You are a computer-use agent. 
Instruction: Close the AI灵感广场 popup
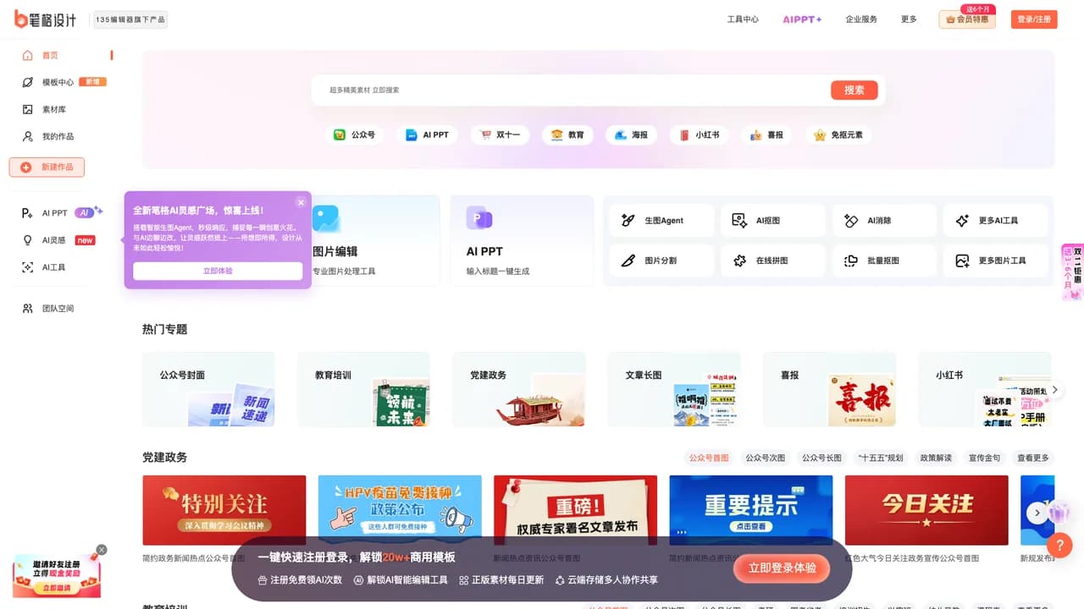tap(301, 202)
